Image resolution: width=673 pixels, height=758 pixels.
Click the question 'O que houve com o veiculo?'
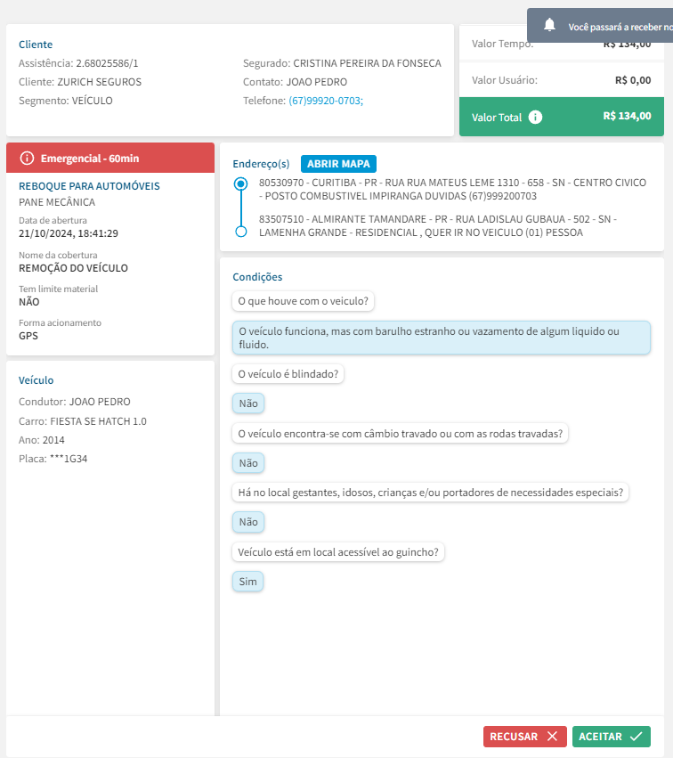(x=303, y=301)
